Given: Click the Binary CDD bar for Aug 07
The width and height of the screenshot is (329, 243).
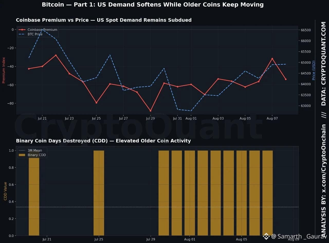Looking at the screenshot, I should point(268,193).
